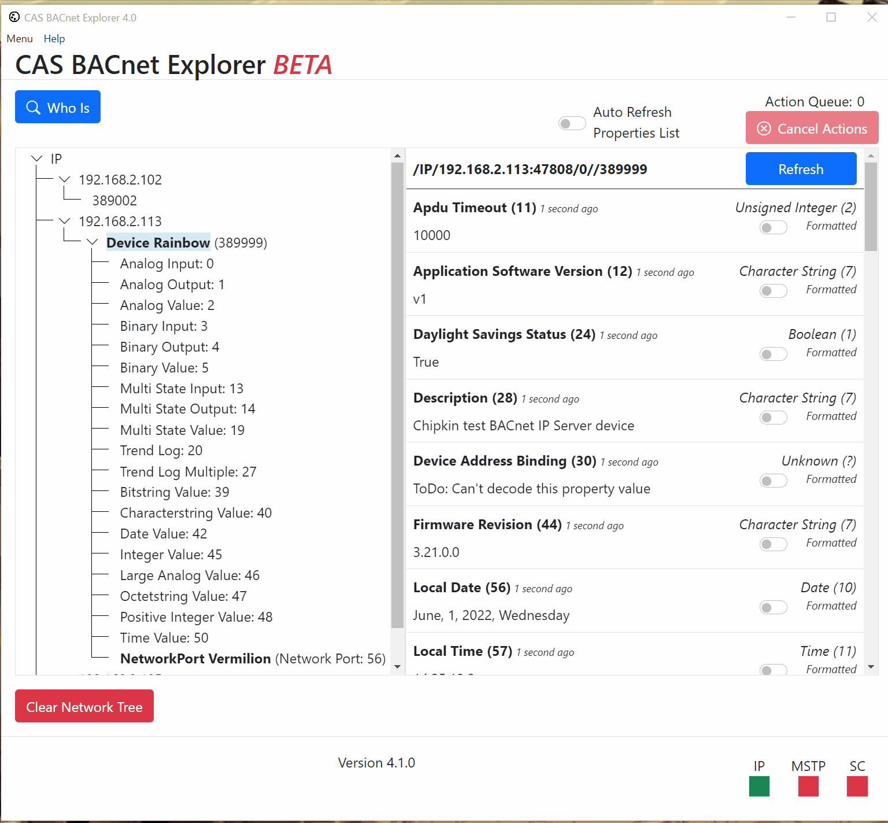The width and height of the screenshot is (888, 823).
Task: Click the Who Is button
Action: [58, 107]
